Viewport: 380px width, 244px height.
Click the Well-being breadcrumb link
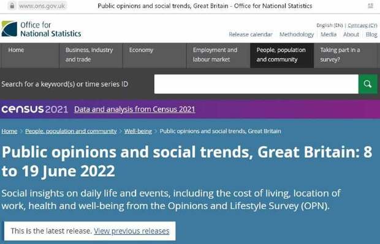138,131
